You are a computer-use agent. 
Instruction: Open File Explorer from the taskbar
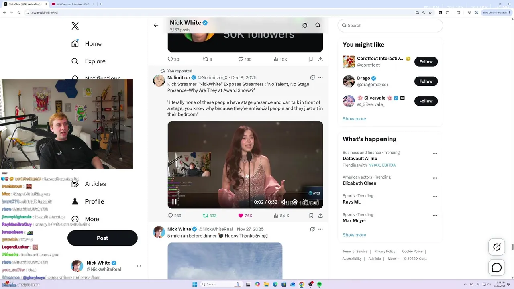pos(266,284)
